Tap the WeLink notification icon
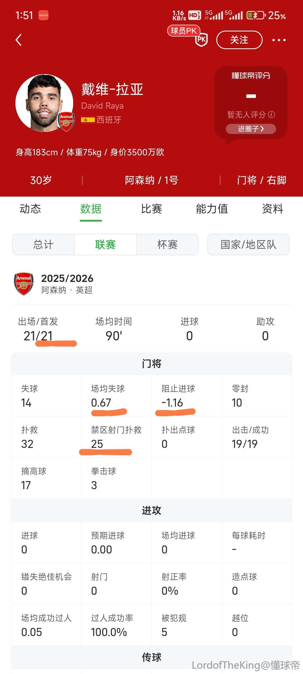The image size is (303, 674). [x=43, y=15]
